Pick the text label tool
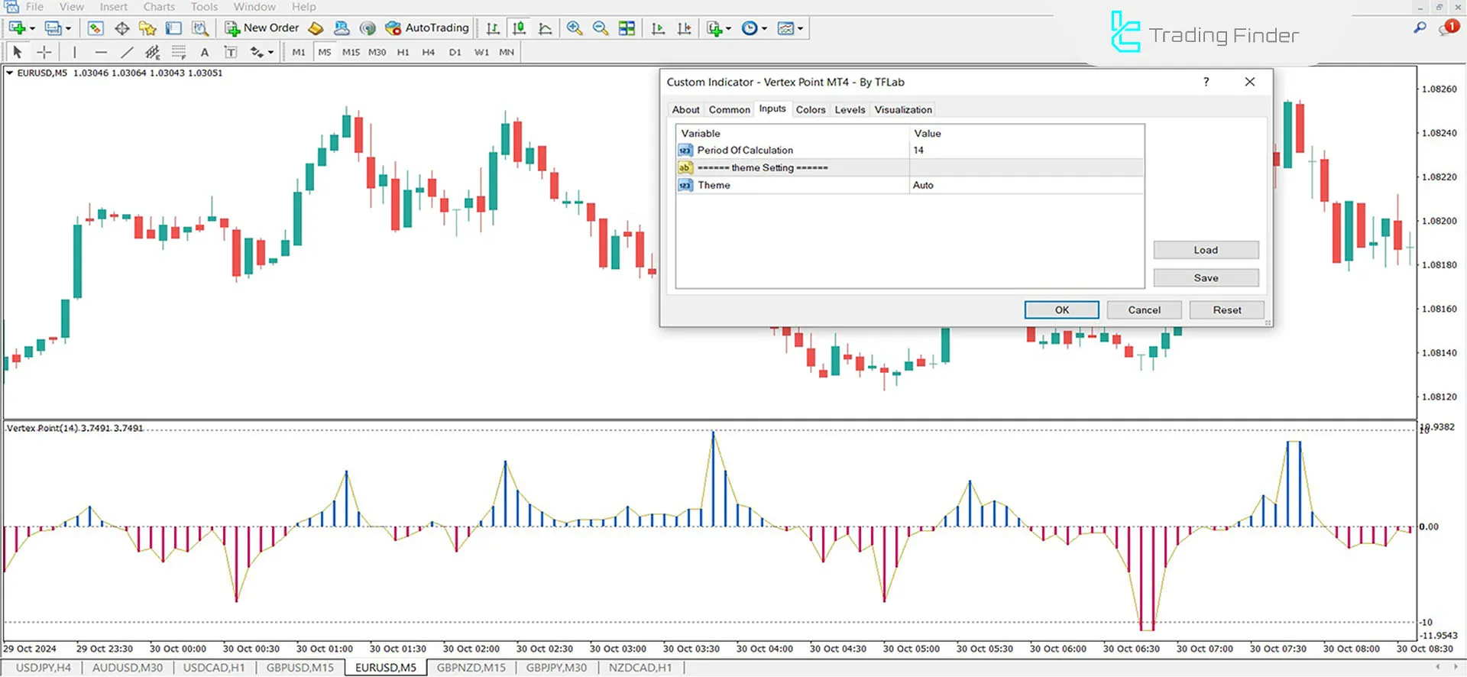Screen dimensions: 1467x677 click(x=204, y=52)
